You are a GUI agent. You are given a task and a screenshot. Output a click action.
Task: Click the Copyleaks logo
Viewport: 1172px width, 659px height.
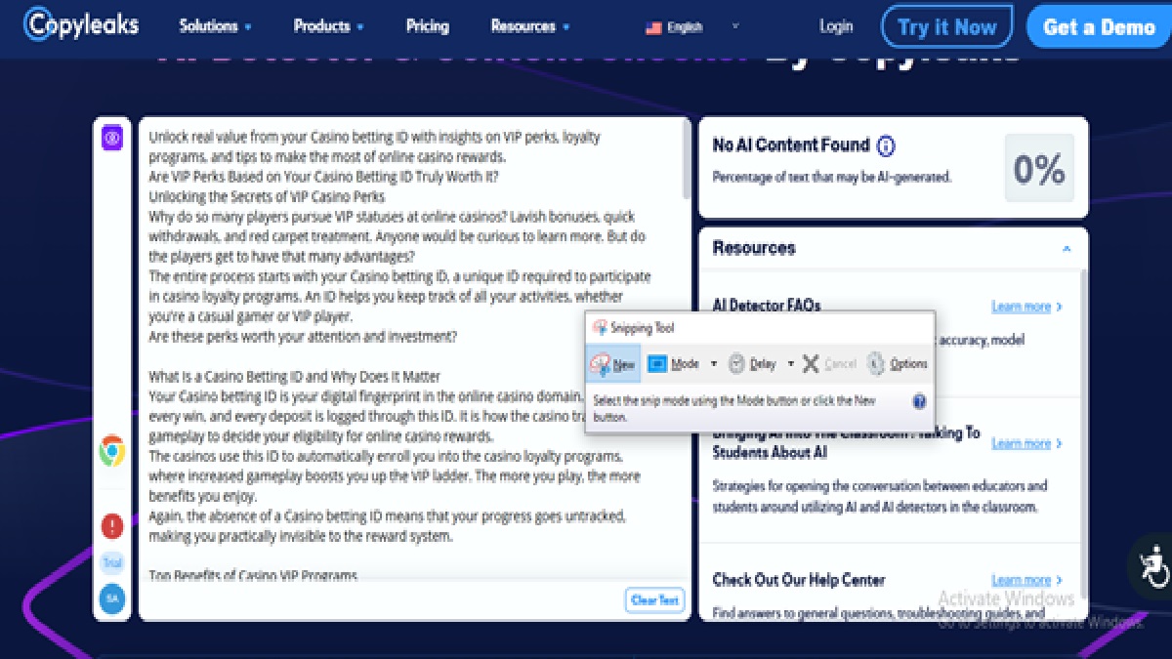tap(83, 25)
